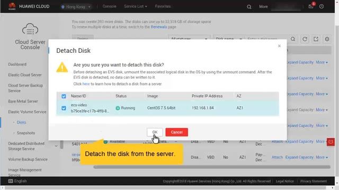Click the yellow warning triangle icon
Image resolution: width=339 pixels, height=190 pixels.
(62, 67)
